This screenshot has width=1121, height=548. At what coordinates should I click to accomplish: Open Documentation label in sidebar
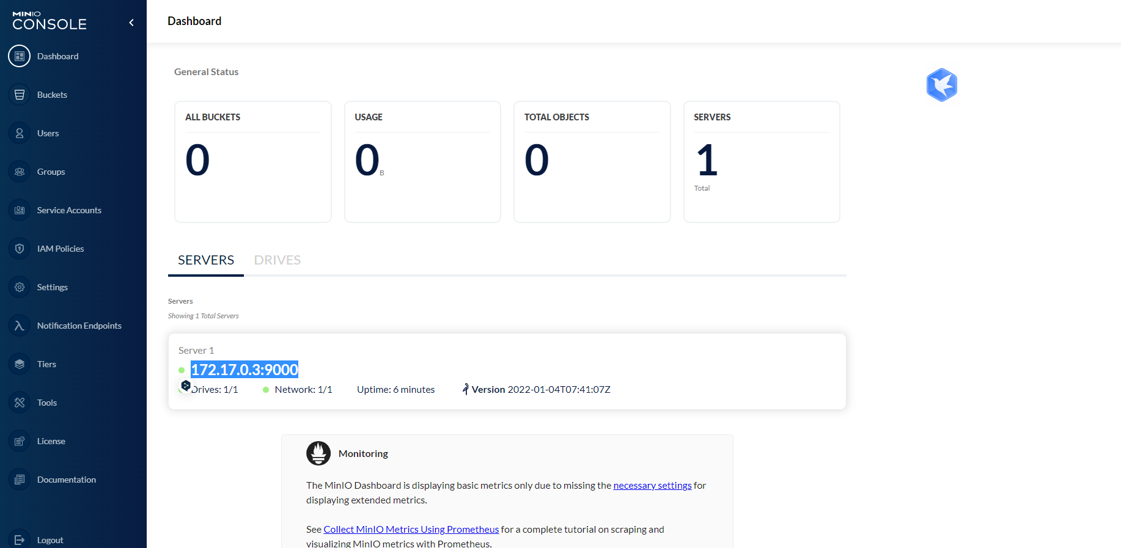click(67, 480)
